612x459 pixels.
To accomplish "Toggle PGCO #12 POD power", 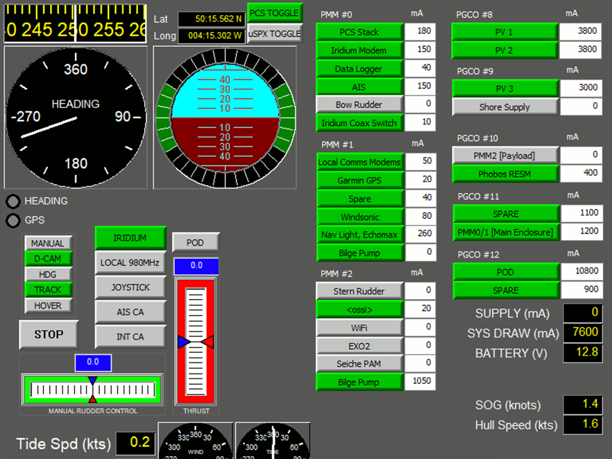I will coord(506,272).
